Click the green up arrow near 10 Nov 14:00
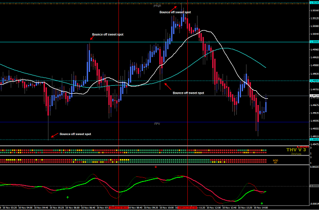319x210 pixels. click(x=262, y=203)
